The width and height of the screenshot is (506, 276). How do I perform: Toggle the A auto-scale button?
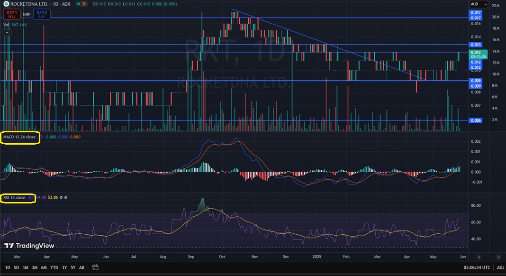tap(479, 257)
